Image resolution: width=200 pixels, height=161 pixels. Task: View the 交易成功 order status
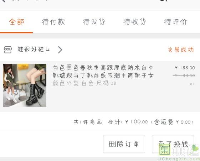coord(181,50)
